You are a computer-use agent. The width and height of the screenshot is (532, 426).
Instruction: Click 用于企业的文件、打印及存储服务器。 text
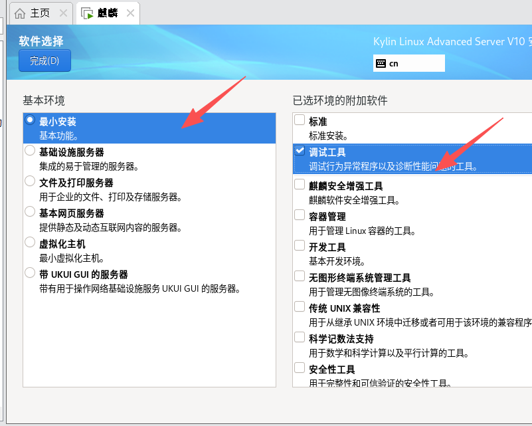(x=111, y=197)
